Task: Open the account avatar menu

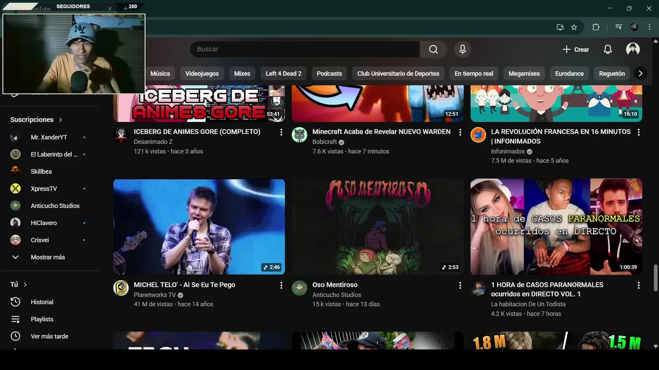Action: click(x=633, y=49)
